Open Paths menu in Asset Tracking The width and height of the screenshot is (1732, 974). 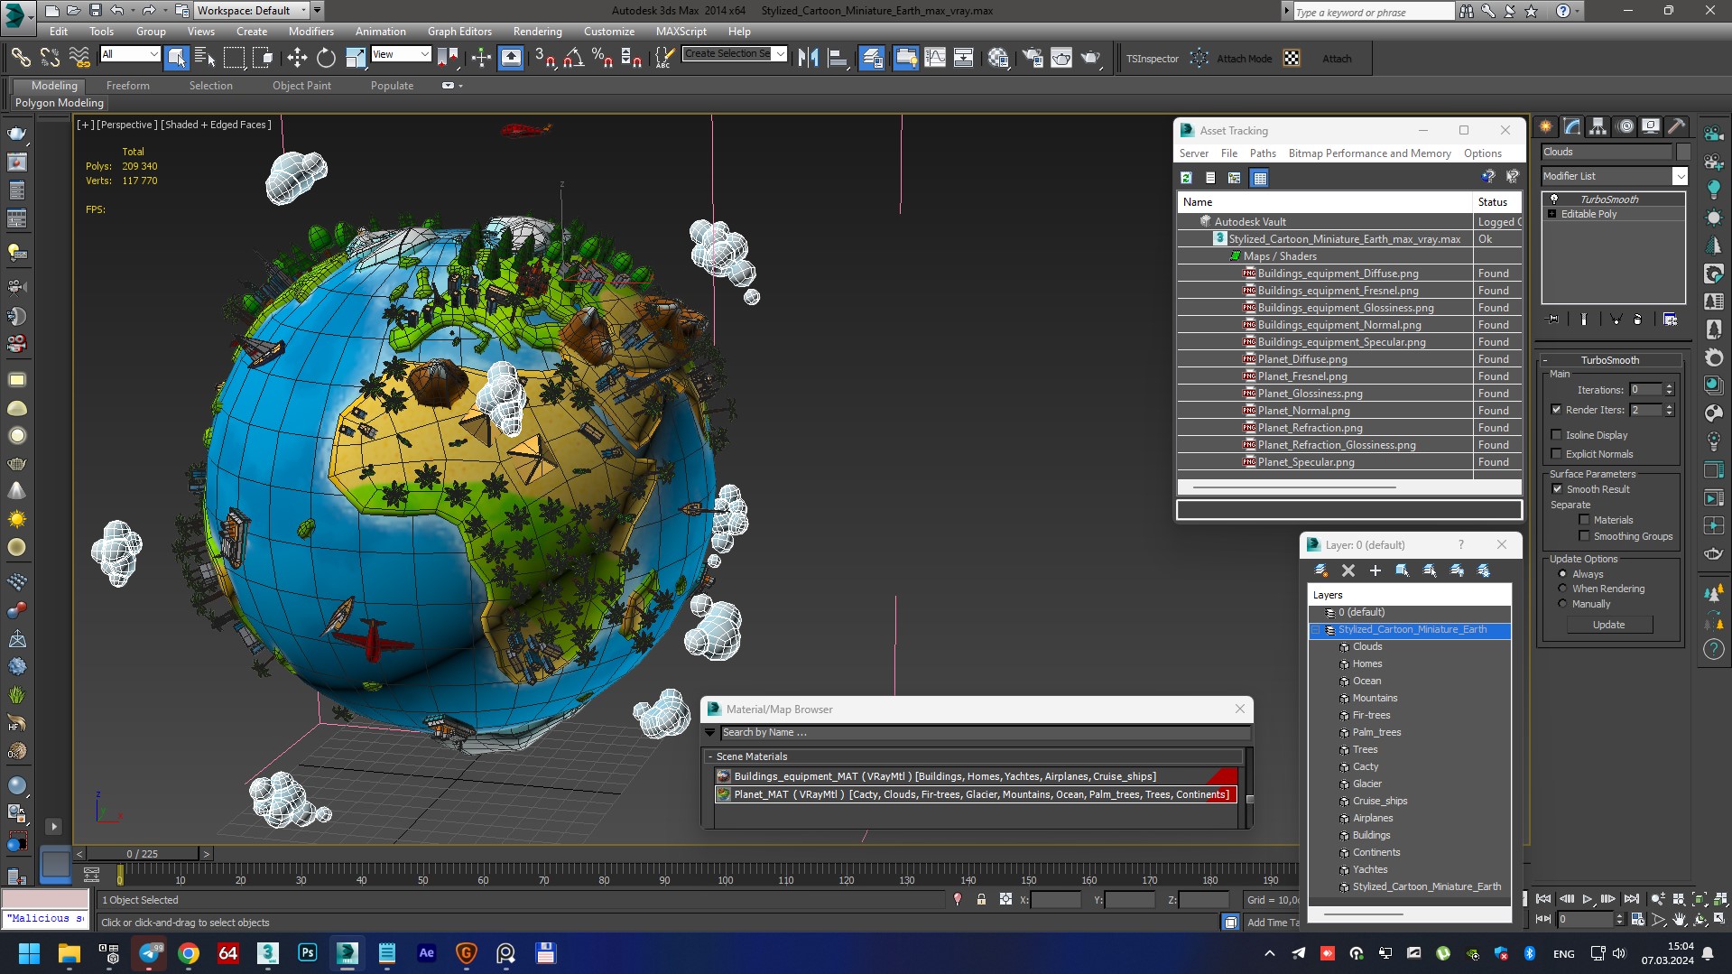click(x=1263, y=153)
